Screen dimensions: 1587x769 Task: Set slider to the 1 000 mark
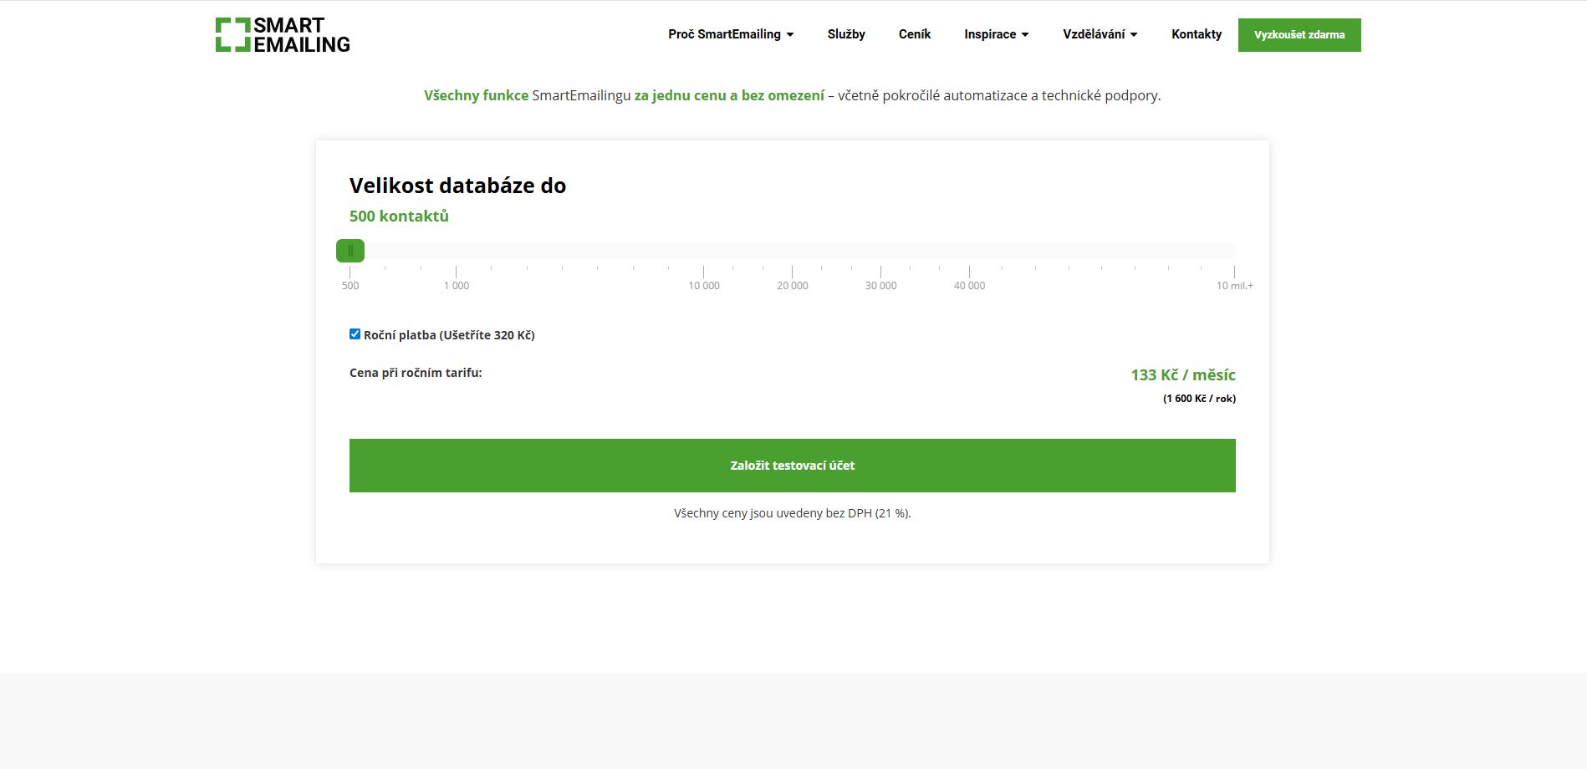pos(457,285)
